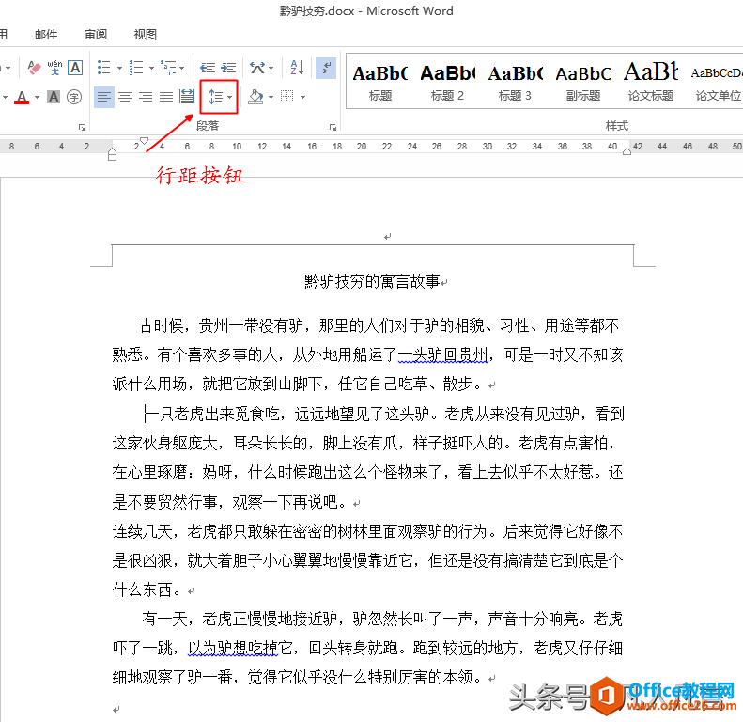The image size is (743, 722).
Task: Apply numbered list formatting
Action: coord(136,68)
